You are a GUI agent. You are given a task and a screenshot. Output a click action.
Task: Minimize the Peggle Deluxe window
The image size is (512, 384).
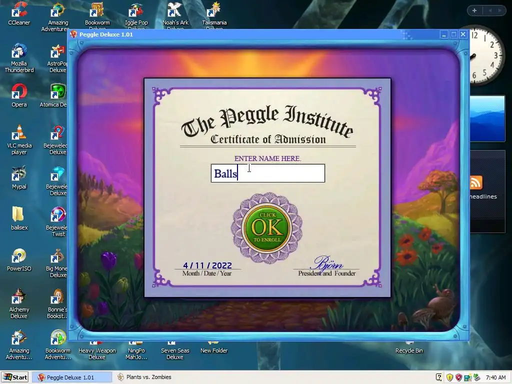[x=444, y=34]
